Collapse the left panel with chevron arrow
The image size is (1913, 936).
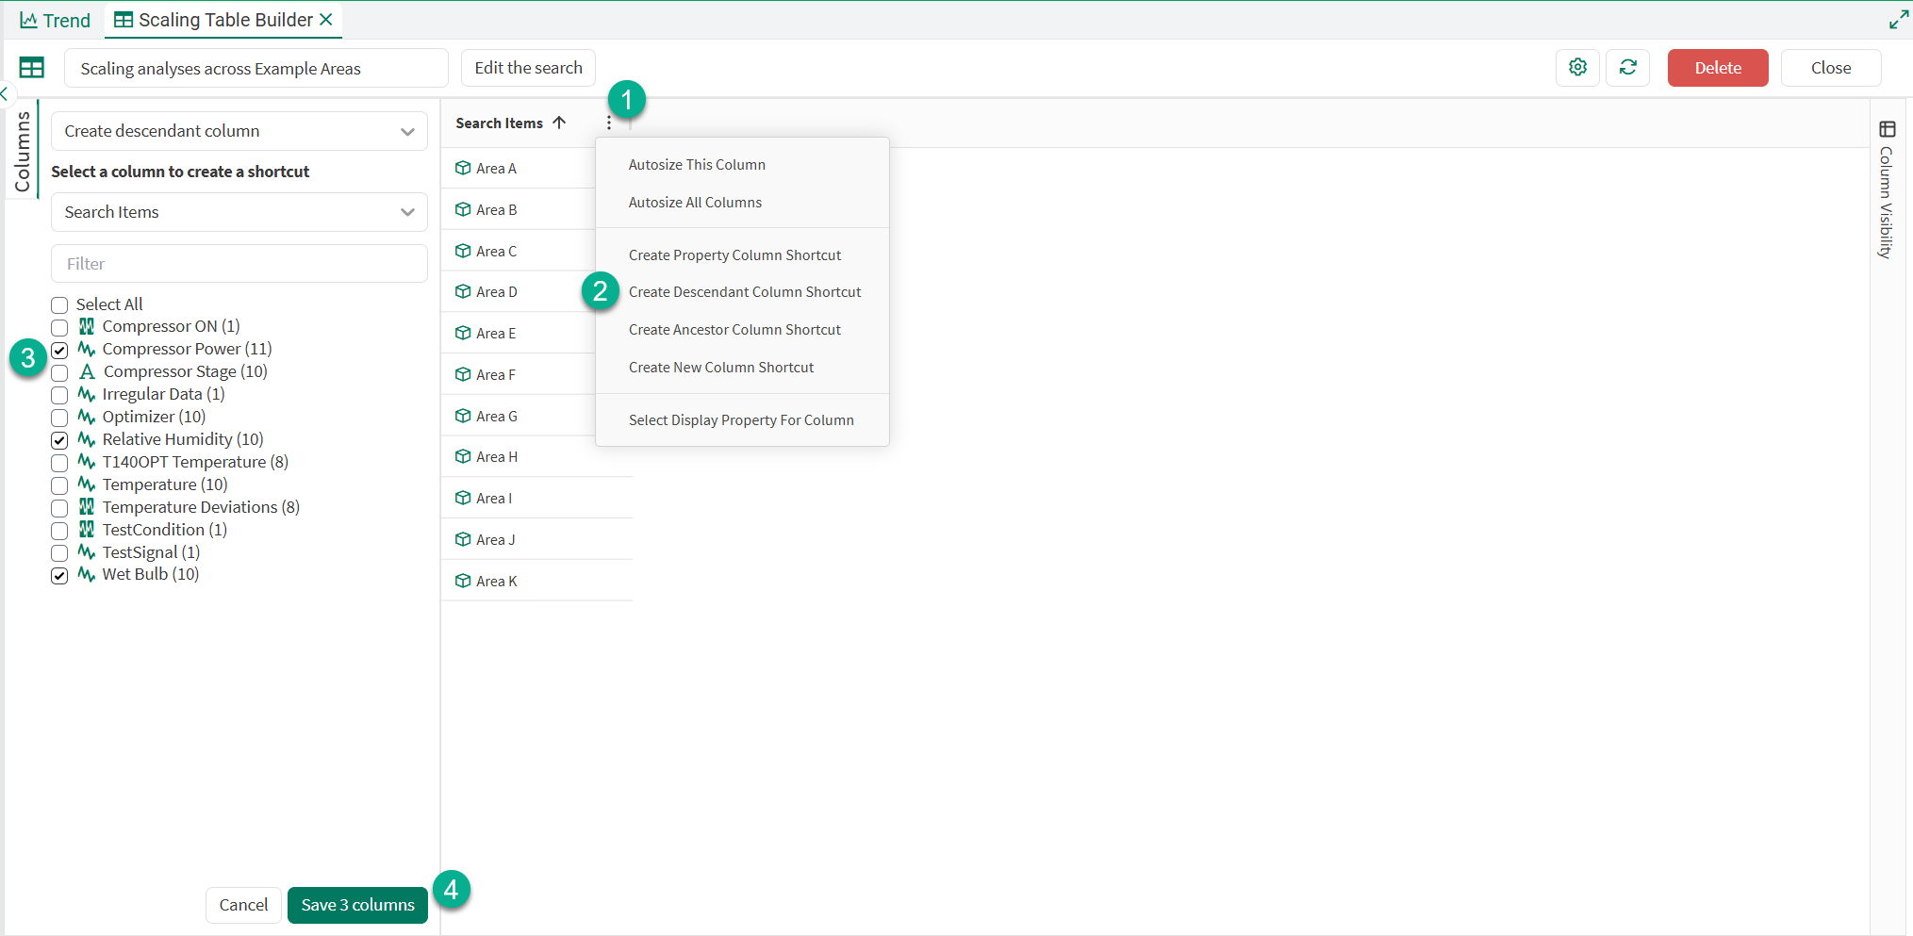5,93
